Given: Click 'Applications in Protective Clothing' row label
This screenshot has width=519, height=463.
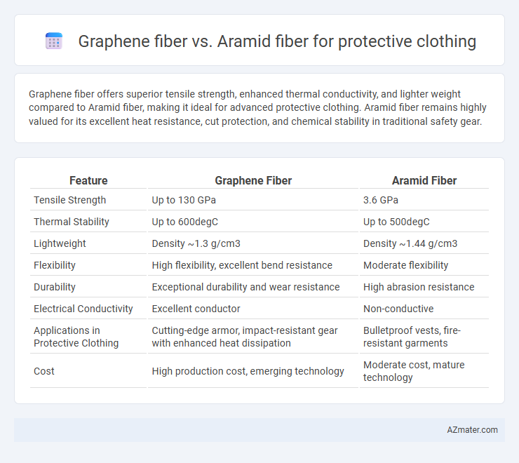Looking at the screenshot, I should click(76, 337).
